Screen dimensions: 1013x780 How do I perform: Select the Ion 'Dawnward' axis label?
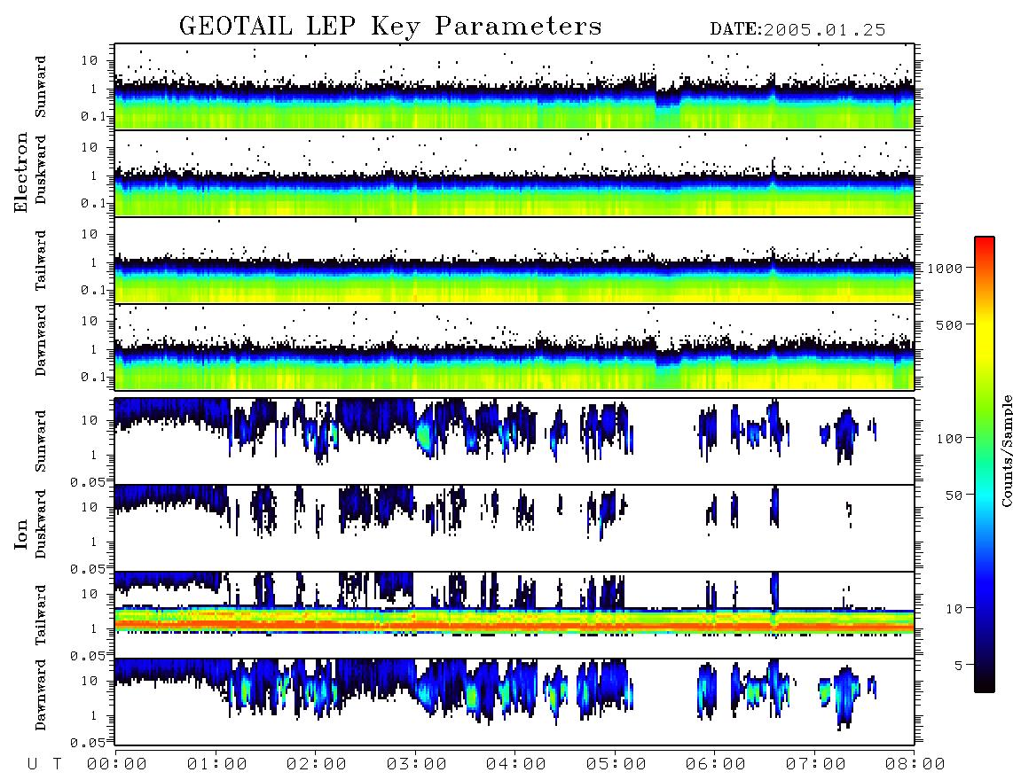pos(41,695)
